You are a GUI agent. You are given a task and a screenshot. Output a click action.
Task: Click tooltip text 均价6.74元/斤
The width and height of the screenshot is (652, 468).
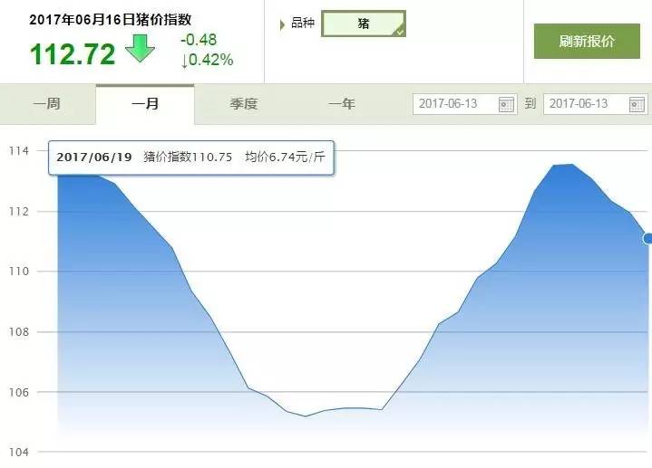pyautogui.click(x=285, y=157)
